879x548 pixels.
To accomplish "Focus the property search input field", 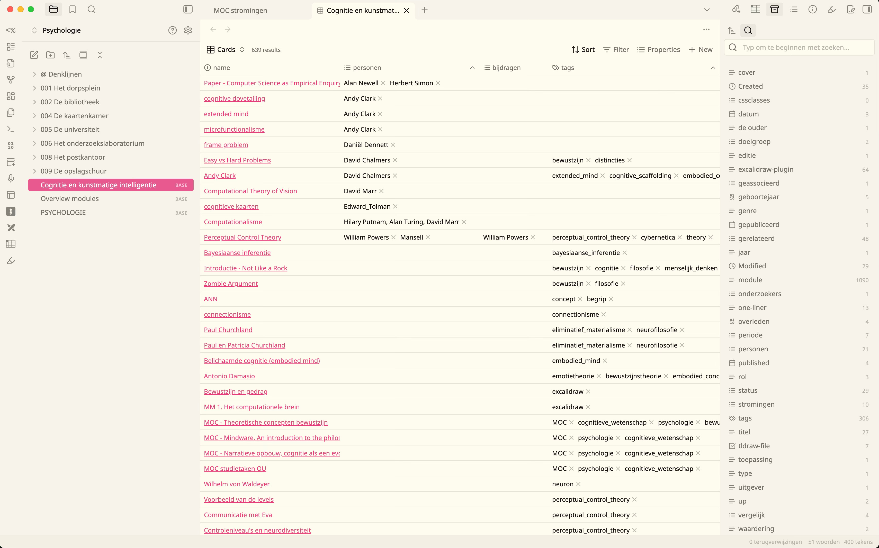I will coord(796,48).
